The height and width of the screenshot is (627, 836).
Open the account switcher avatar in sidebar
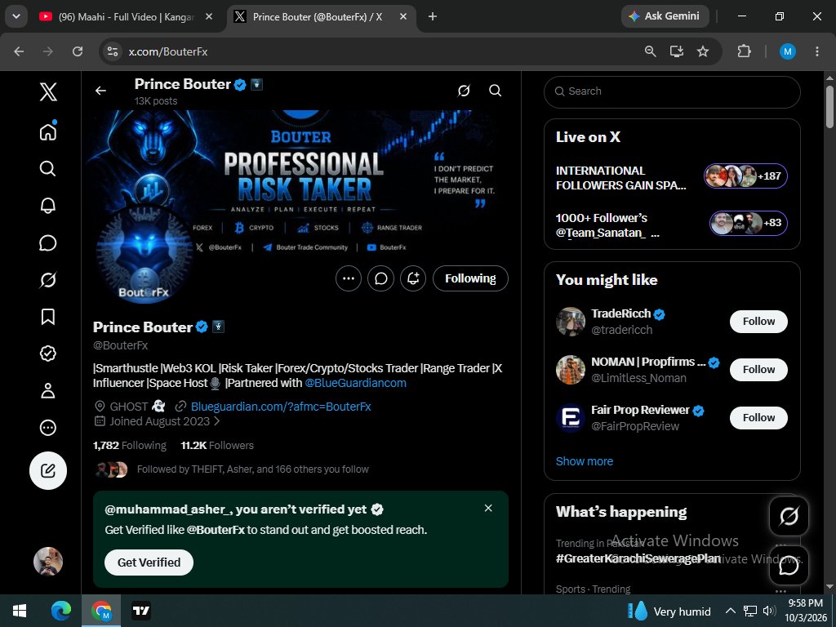pos(48,561)
